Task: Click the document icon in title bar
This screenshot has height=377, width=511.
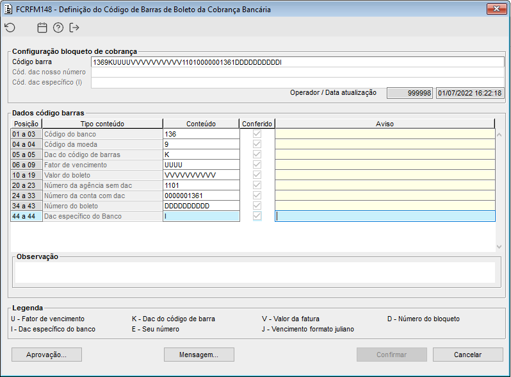Action: tap(8, 10)
